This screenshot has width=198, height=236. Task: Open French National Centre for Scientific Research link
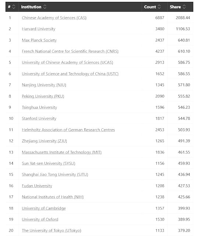pyautogui.click(x=70, y=51)
